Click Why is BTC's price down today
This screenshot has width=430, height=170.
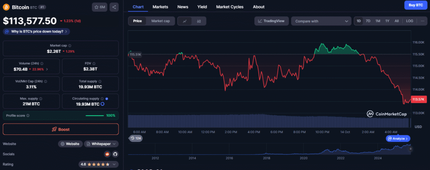tap(37, 31)
